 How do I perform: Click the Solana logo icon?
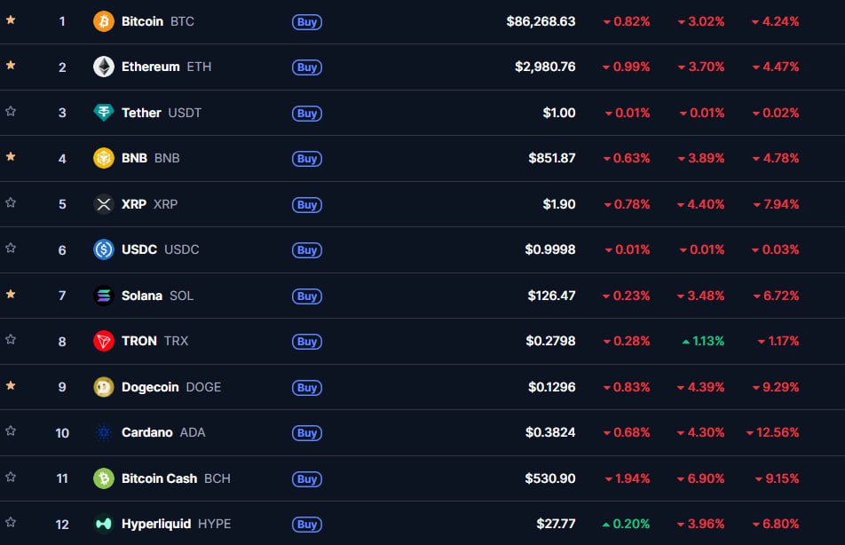tap(104, 296)
